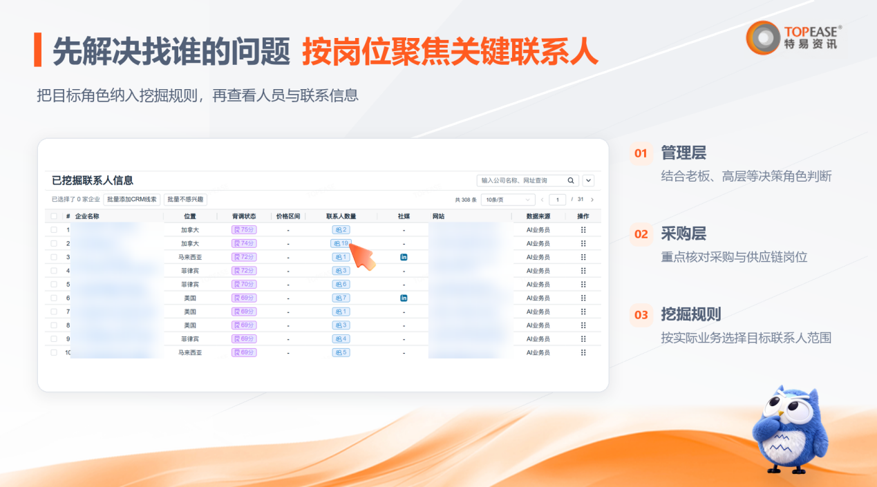The width and height of the screenshot is (877, 487).
Task: Click the 背调状态 column header
Action: (x=244, y=216)
